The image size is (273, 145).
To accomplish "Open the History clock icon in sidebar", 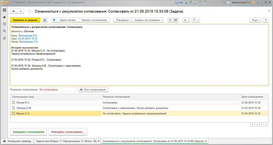I will [x=4, y=24].
